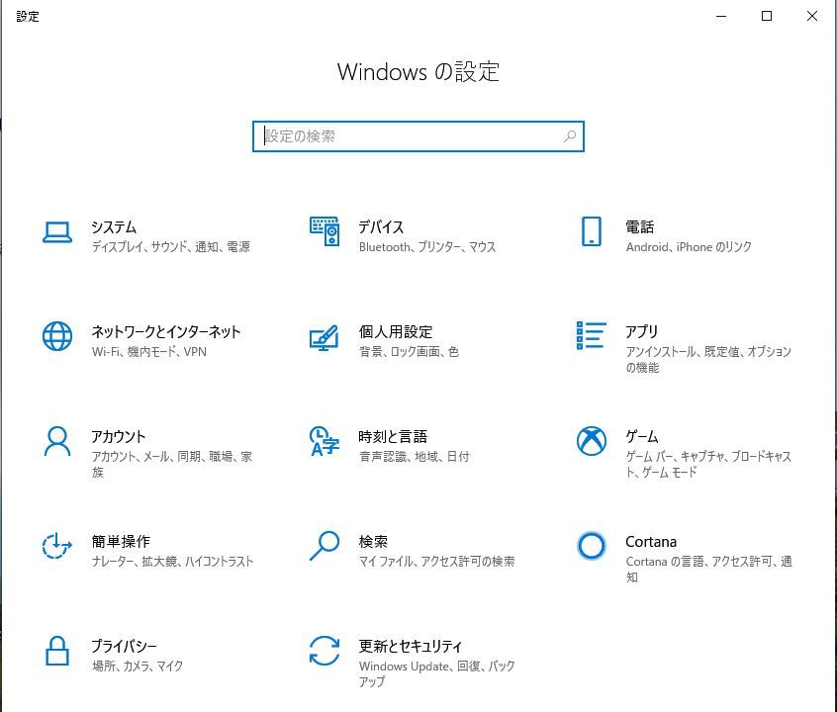The image size is (837, 712).
Task: Click the 電話 phone icon
Action: tap(592, 231)
